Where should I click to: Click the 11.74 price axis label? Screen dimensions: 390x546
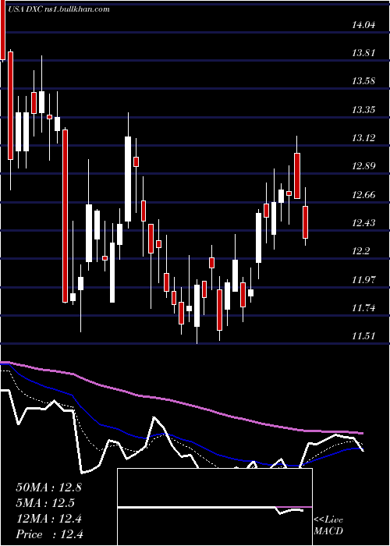[364, 308]
